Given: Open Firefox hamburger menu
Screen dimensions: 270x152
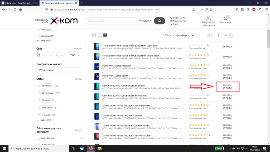Looking at the screenshot, I should click(x=267, y=9).
